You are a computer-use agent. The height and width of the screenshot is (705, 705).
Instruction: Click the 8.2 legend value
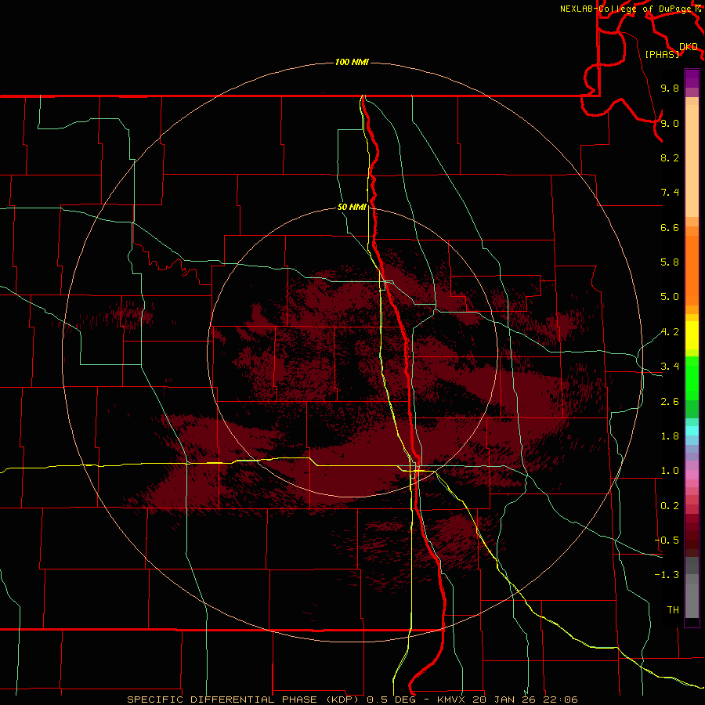pyautogui.click(x=670, y=157)
